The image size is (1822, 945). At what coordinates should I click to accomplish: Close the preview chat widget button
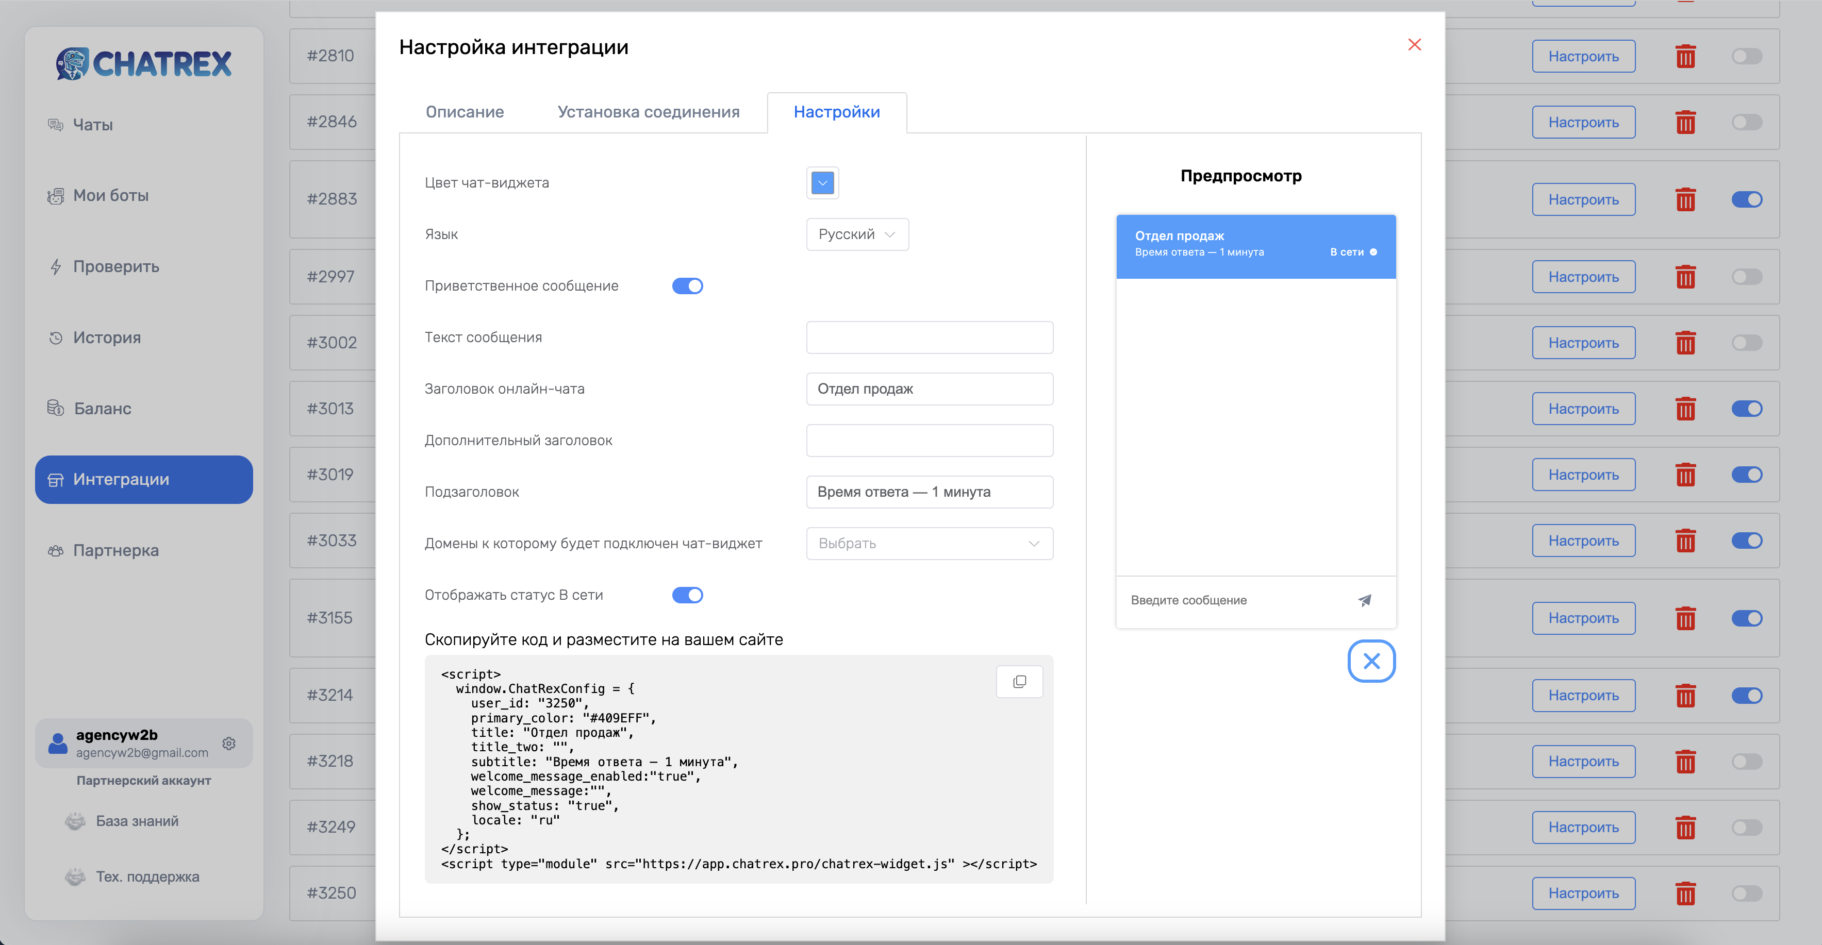pos(1371,661)
